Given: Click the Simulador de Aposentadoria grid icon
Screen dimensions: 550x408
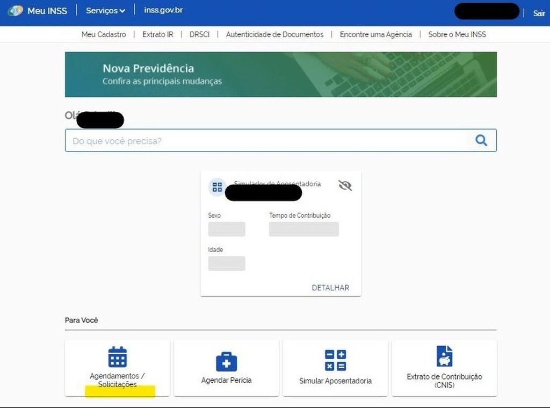Looking at the screenshot, I should point(217,187).
